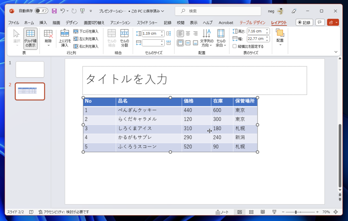Switch to slide sorter view

251,212
